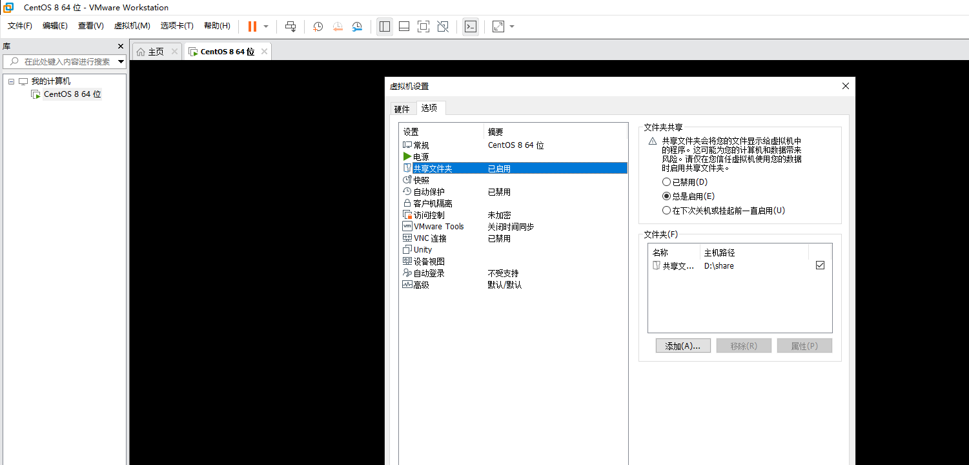Viewport: 969px width, 465px height.
Task: Click the 添加(A)... button
Action: tap(683, 346)
